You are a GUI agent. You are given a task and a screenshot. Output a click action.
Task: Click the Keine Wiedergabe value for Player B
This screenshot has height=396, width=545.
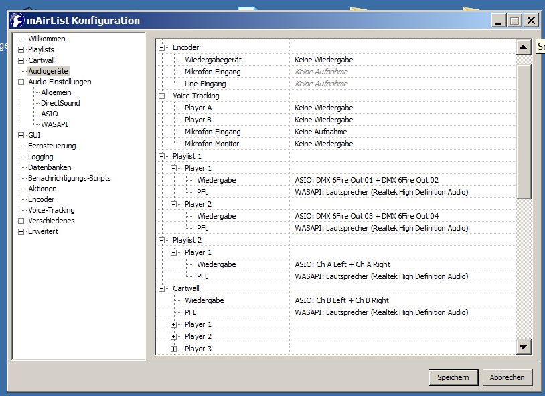(324, 120)
